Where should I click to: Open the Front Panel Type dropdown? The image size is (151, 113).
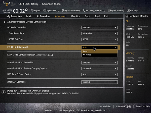point(99,34)
